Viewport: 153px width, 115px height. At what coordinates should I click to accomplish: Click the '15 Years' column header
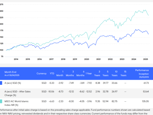click(123, 74)
